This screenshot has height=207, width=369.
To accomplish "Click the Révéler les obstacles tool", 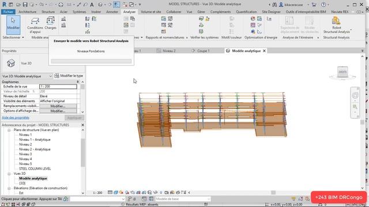I will click(310, 25).
